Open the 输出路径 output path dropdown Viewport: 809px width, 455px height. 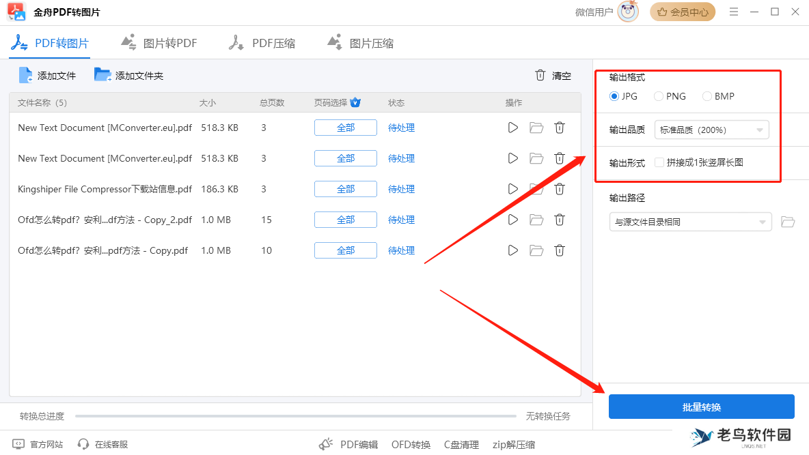[689, 222]
